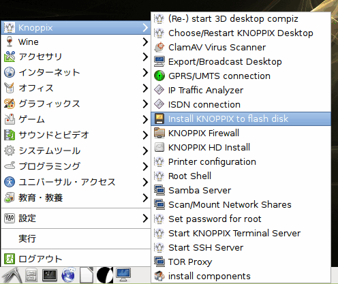Expand the インターネット submenu arrow
Image resolution: width=338 pixels, height=284 pixels.
coord(145,72)
